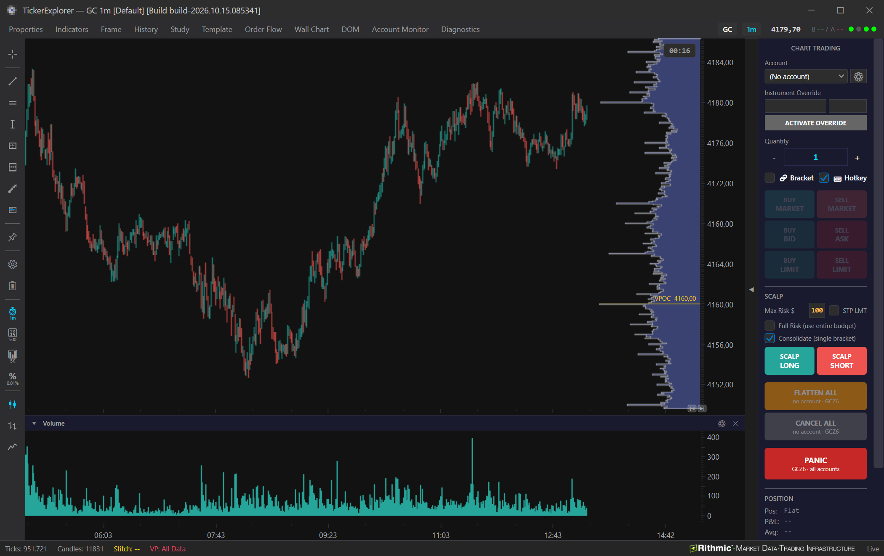884x556 pixels.
Task: Open left toolbar settings gear
Action: click(x=13, y=264)
